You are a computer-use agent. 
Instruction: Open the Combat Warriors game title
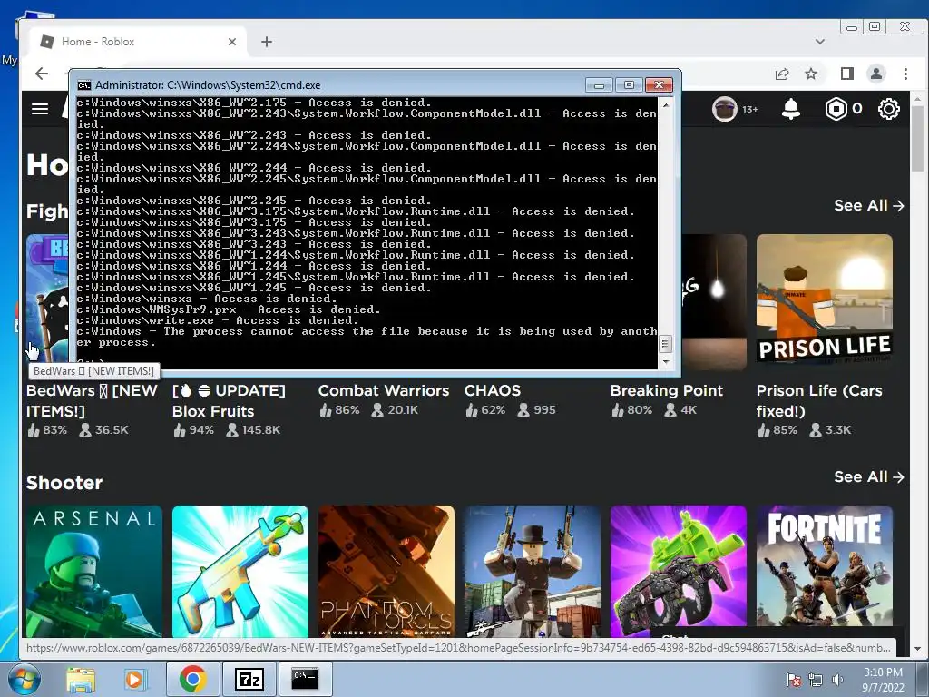pyautogui.click(x=384, y=390)
